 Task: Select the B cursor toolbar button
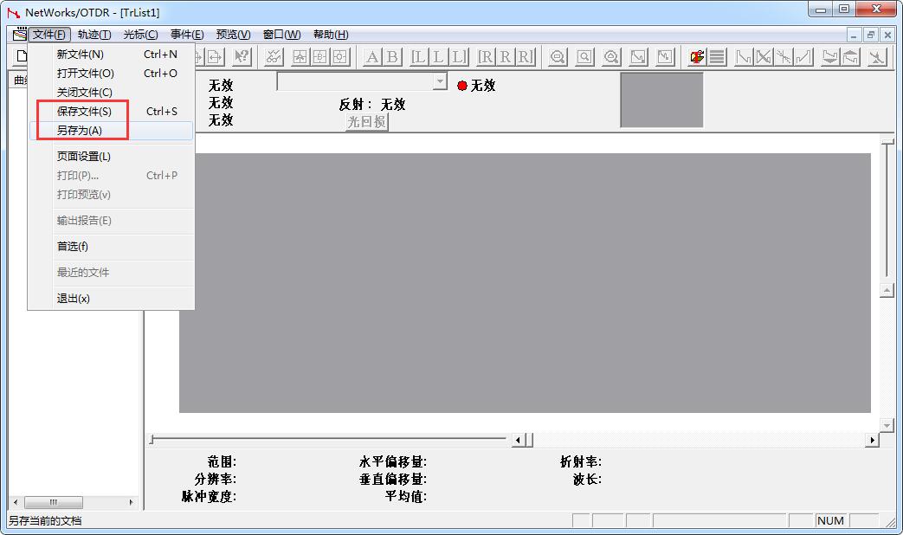tap(392, 57)
